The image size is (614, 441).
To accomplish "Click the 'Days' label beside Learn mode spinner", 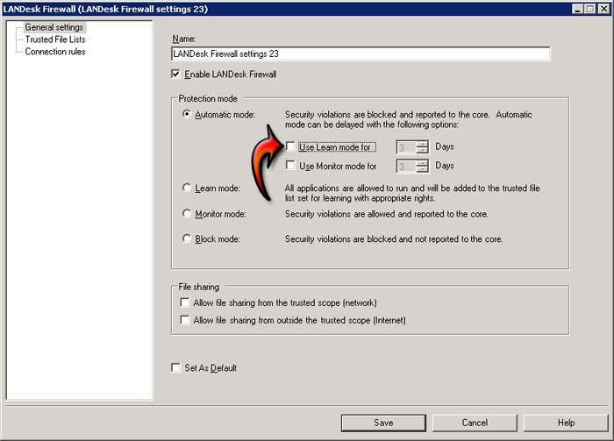I will coord(445,146).
